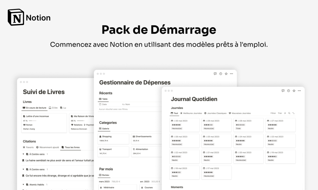Click the Roman tag on Lettre d'une inconnue
Image resolution: width=318 pixels, height=190 pixels.
click(28, 125)
